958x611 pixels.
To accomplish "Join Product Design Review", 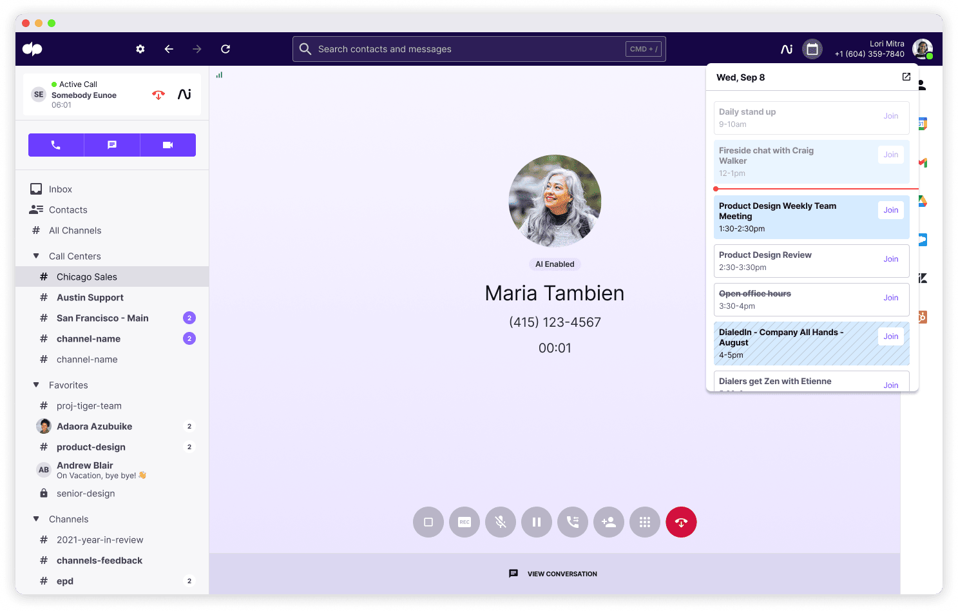I will click(x=891, y=259).
